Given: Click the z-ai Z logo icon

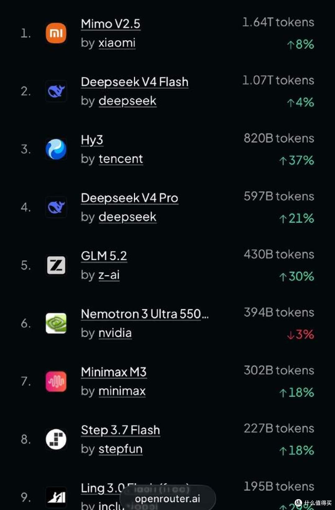Looking at the screenshot, I should (x=56, y=265).
